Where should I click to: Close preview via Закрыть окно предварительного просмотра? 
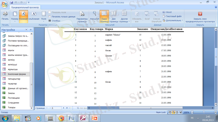200,16
